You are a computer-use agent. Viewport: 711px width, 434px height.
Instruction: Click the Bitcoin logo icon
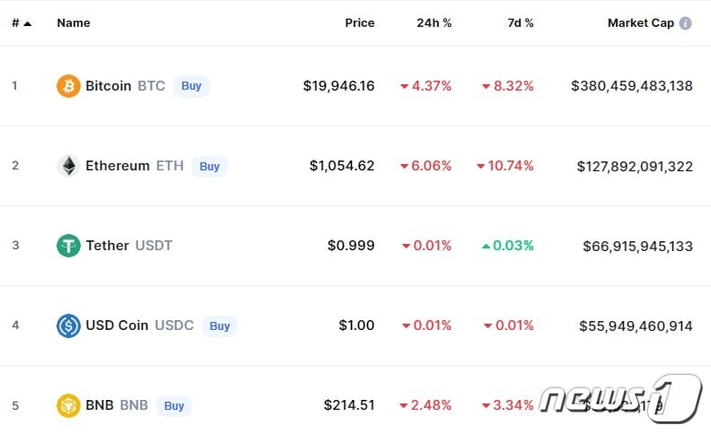click(x=68, y=86)
